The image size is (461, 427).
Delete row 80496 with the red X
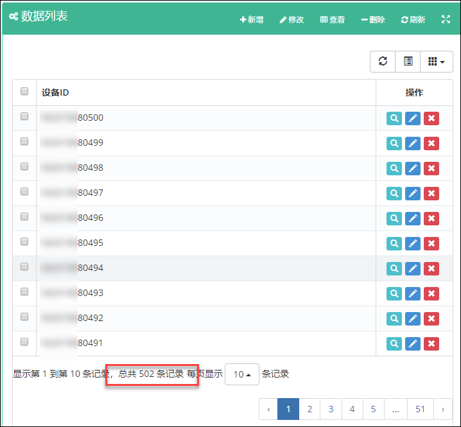coord(431,218)
